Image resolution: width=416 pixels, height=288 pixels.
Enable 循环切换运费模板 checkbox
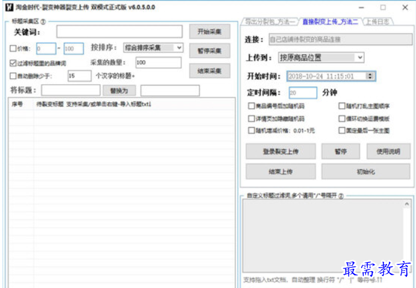point(342,118)
